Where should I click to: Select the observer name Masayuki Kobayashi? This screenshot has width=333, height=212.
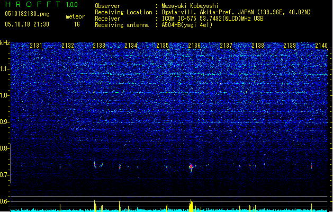(x=190, y=6)
